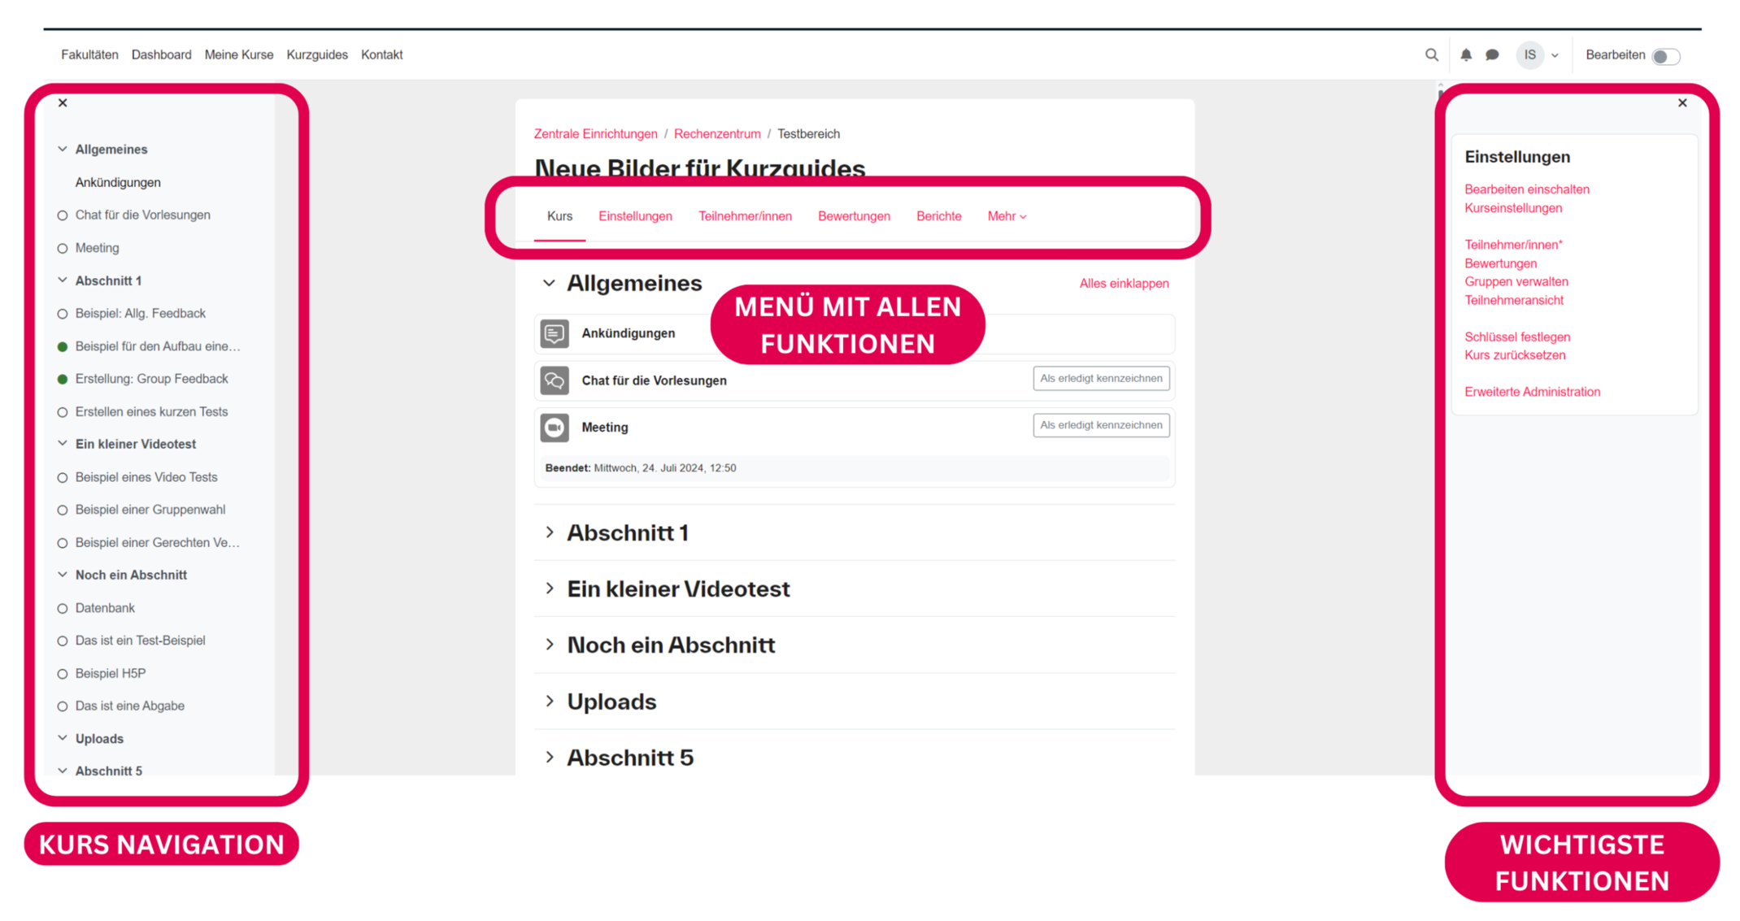Open the search icon in the top bar
1740x921 pixels.
1432,54
